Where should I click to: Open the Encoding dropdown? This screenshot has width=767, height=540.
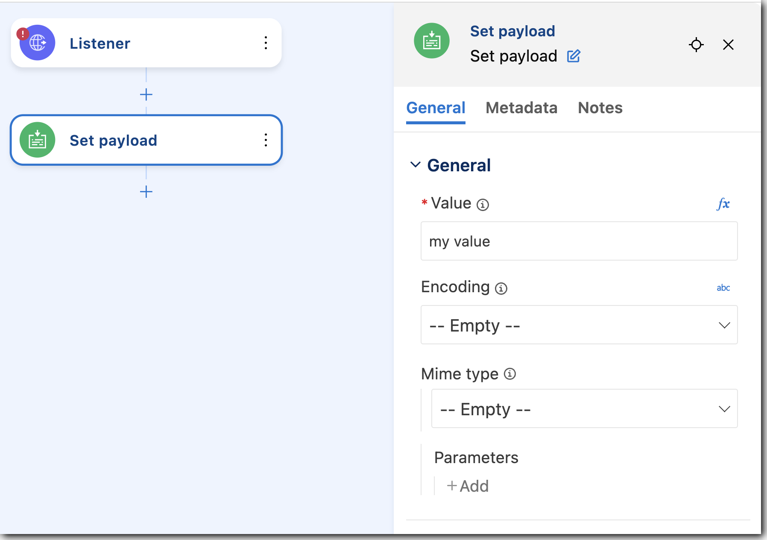[579, 325]
